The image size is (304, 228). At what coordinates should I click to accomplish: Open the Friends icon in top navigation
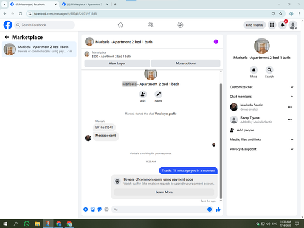[x=150, y=25]
